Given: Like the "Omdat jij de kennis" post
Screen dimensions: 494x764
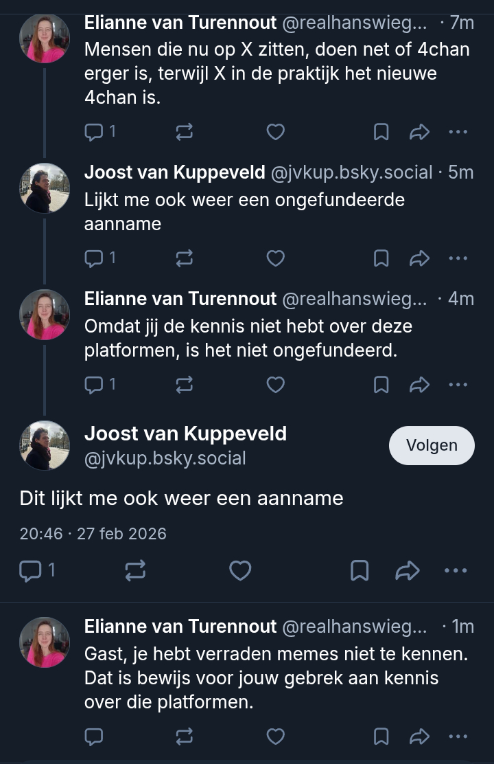Looking at the screenshot, I should tap(275, 385).
